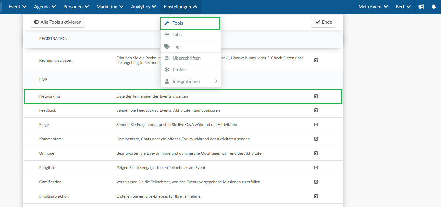This screenshot has height=207, width=441.
Task: Click the Kommentare row label
Action: pyautogui.click(x=50, y=139)
